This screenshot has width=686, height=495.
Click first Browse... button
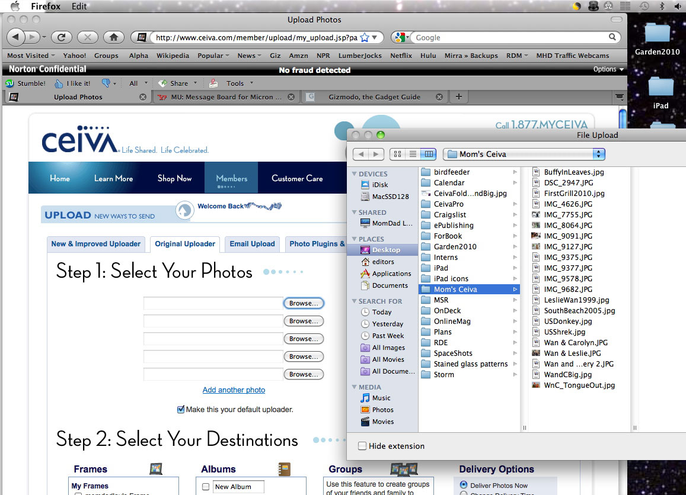[x=304, y=303]
